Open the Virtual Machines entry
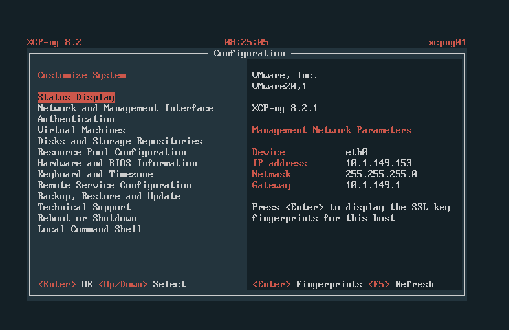 click(81, 131)
